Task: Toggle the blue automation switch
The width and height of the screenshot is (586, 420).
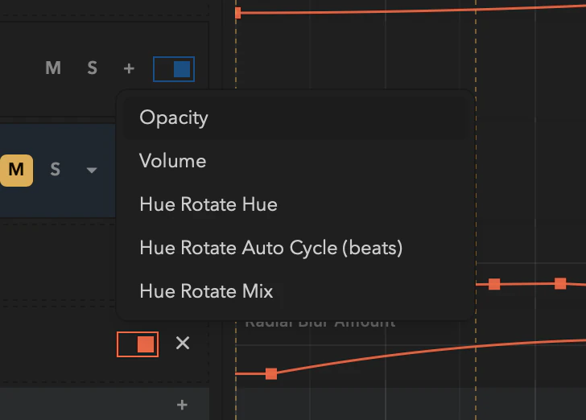Action: pos(174,69)
